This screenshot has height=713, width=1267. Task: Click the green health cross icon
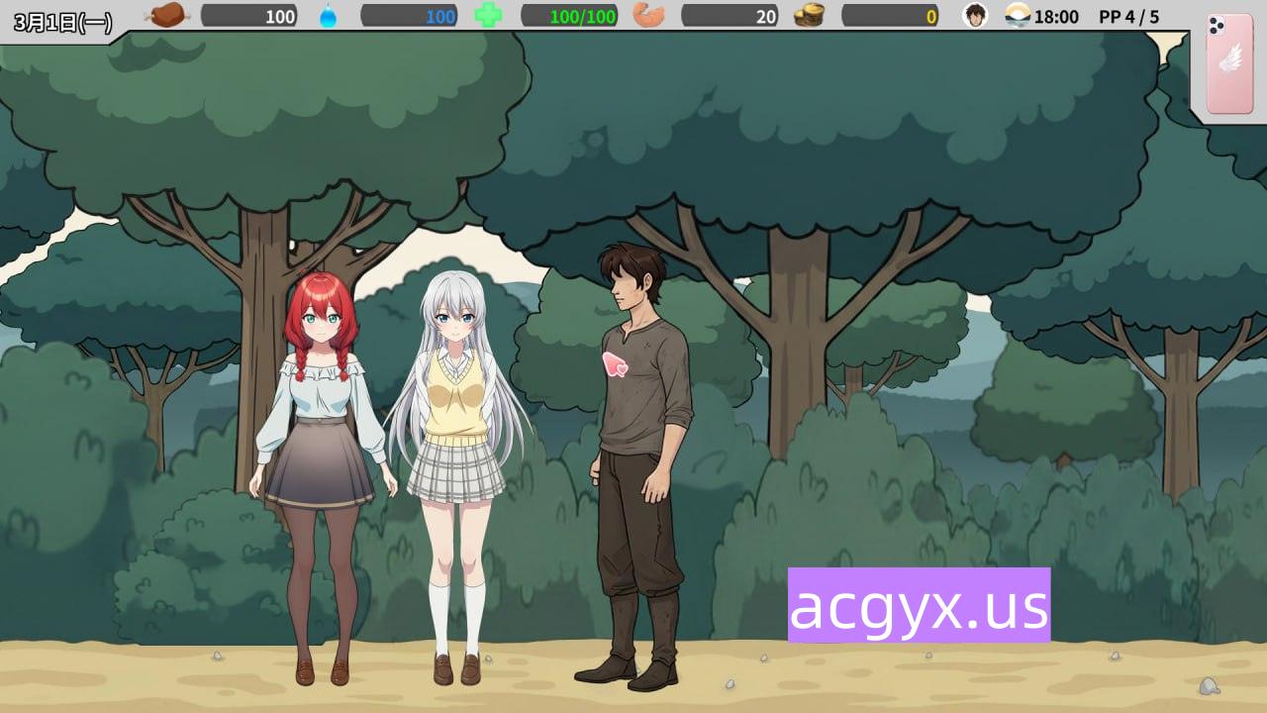(x=488, y=16)
